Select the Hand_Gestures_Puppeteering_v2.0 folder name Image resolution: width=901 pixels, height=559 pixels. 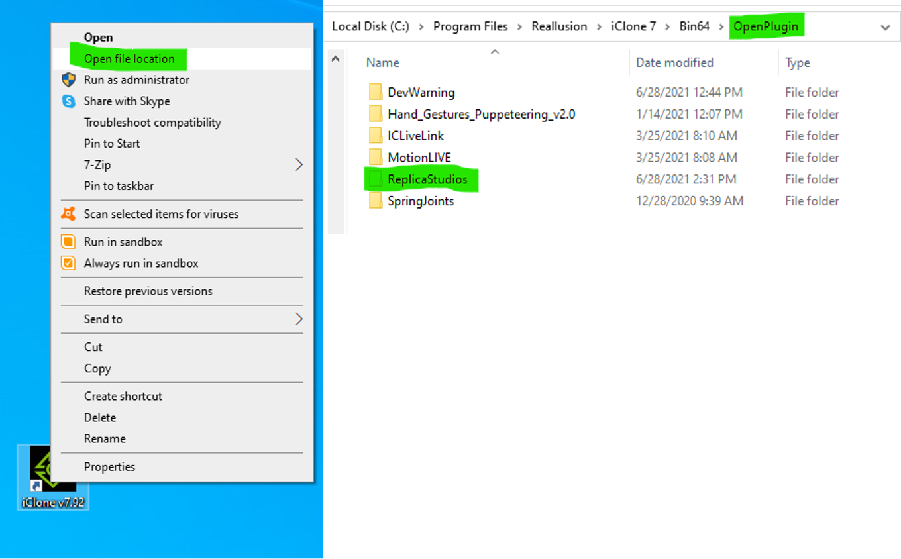(482, 114)
